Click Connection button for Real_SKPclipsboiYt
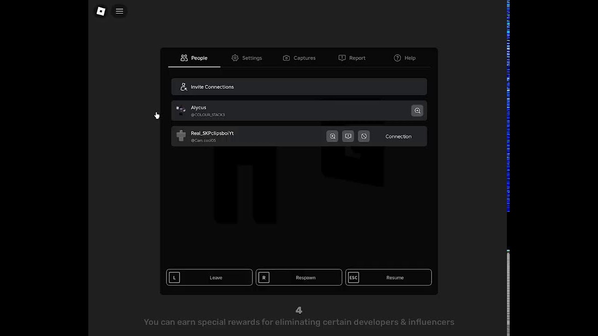This screenshot has height=336, width=598. pos(399,136)
